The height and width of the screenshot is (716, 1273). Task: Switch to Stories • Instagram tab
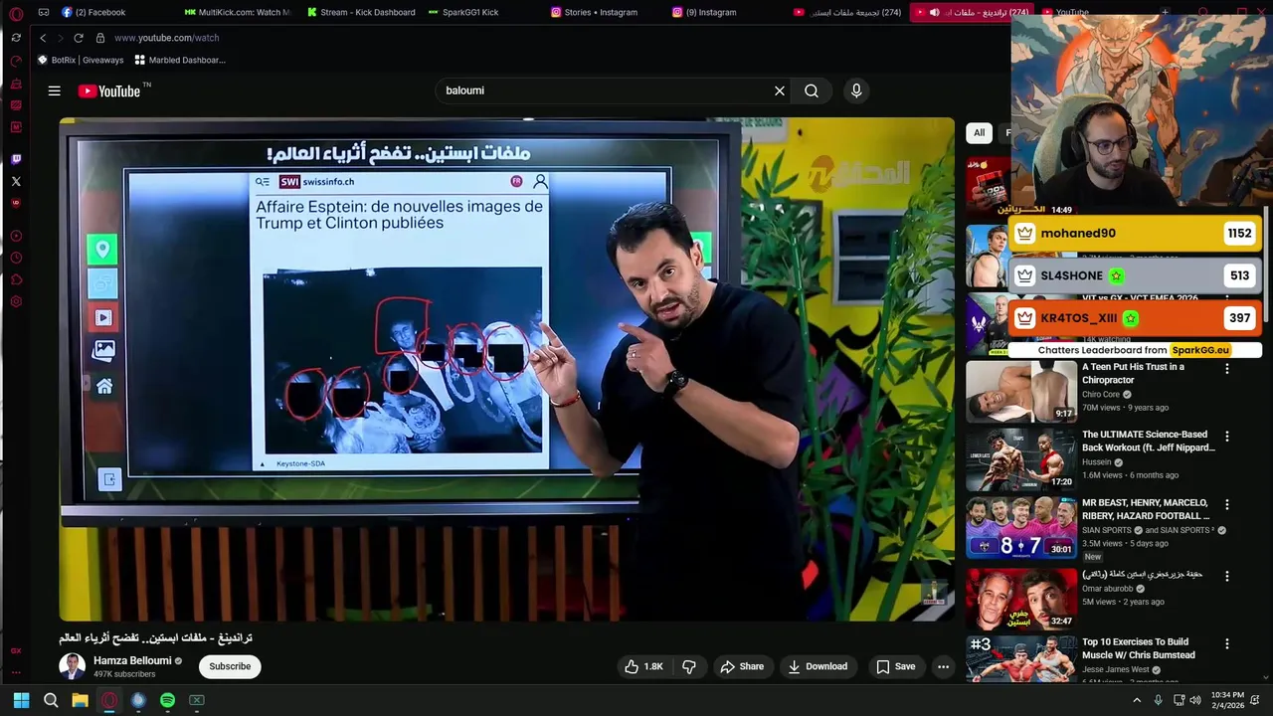pos(595,12)
